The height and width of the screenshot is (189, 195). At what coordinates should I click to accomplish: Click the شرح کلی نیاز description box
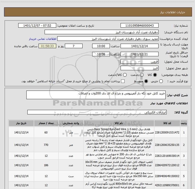pos(96,95)
